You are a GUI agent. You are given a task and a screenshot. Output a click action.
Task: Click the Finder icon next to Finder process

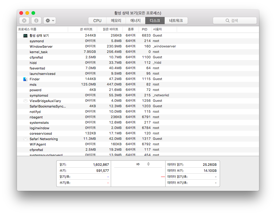[25, 79]
